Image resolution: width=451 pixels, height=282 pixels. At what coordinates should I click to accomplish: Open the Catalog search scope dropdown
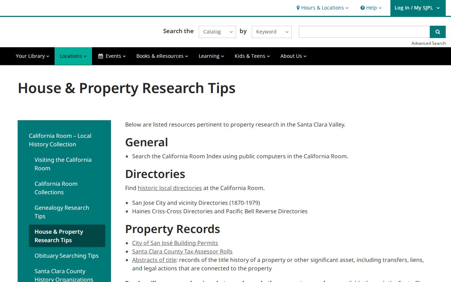(217, 32)
